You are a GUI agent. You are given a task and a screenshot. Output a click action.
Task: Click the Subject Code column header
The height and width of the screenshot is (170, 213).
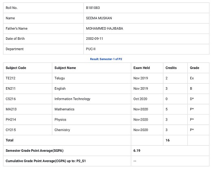[16, 68]
